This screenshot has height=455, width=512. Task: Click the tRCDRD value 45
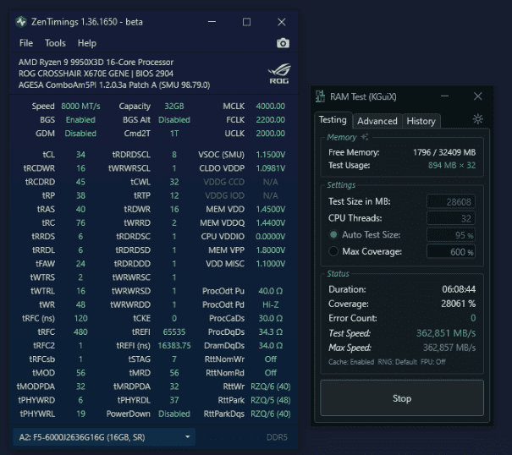click(80, 182)
